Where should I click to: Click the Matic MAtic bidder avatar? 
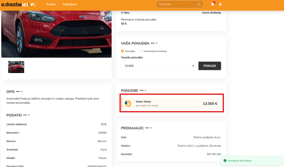(x=128, y=103)
